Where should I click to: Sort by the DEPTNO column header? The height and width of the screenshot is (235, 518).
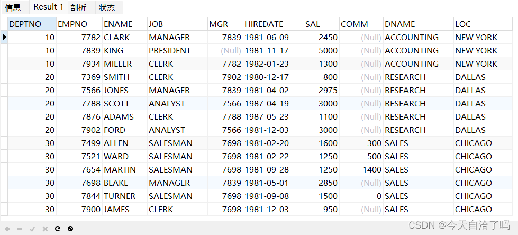point(32,24)
